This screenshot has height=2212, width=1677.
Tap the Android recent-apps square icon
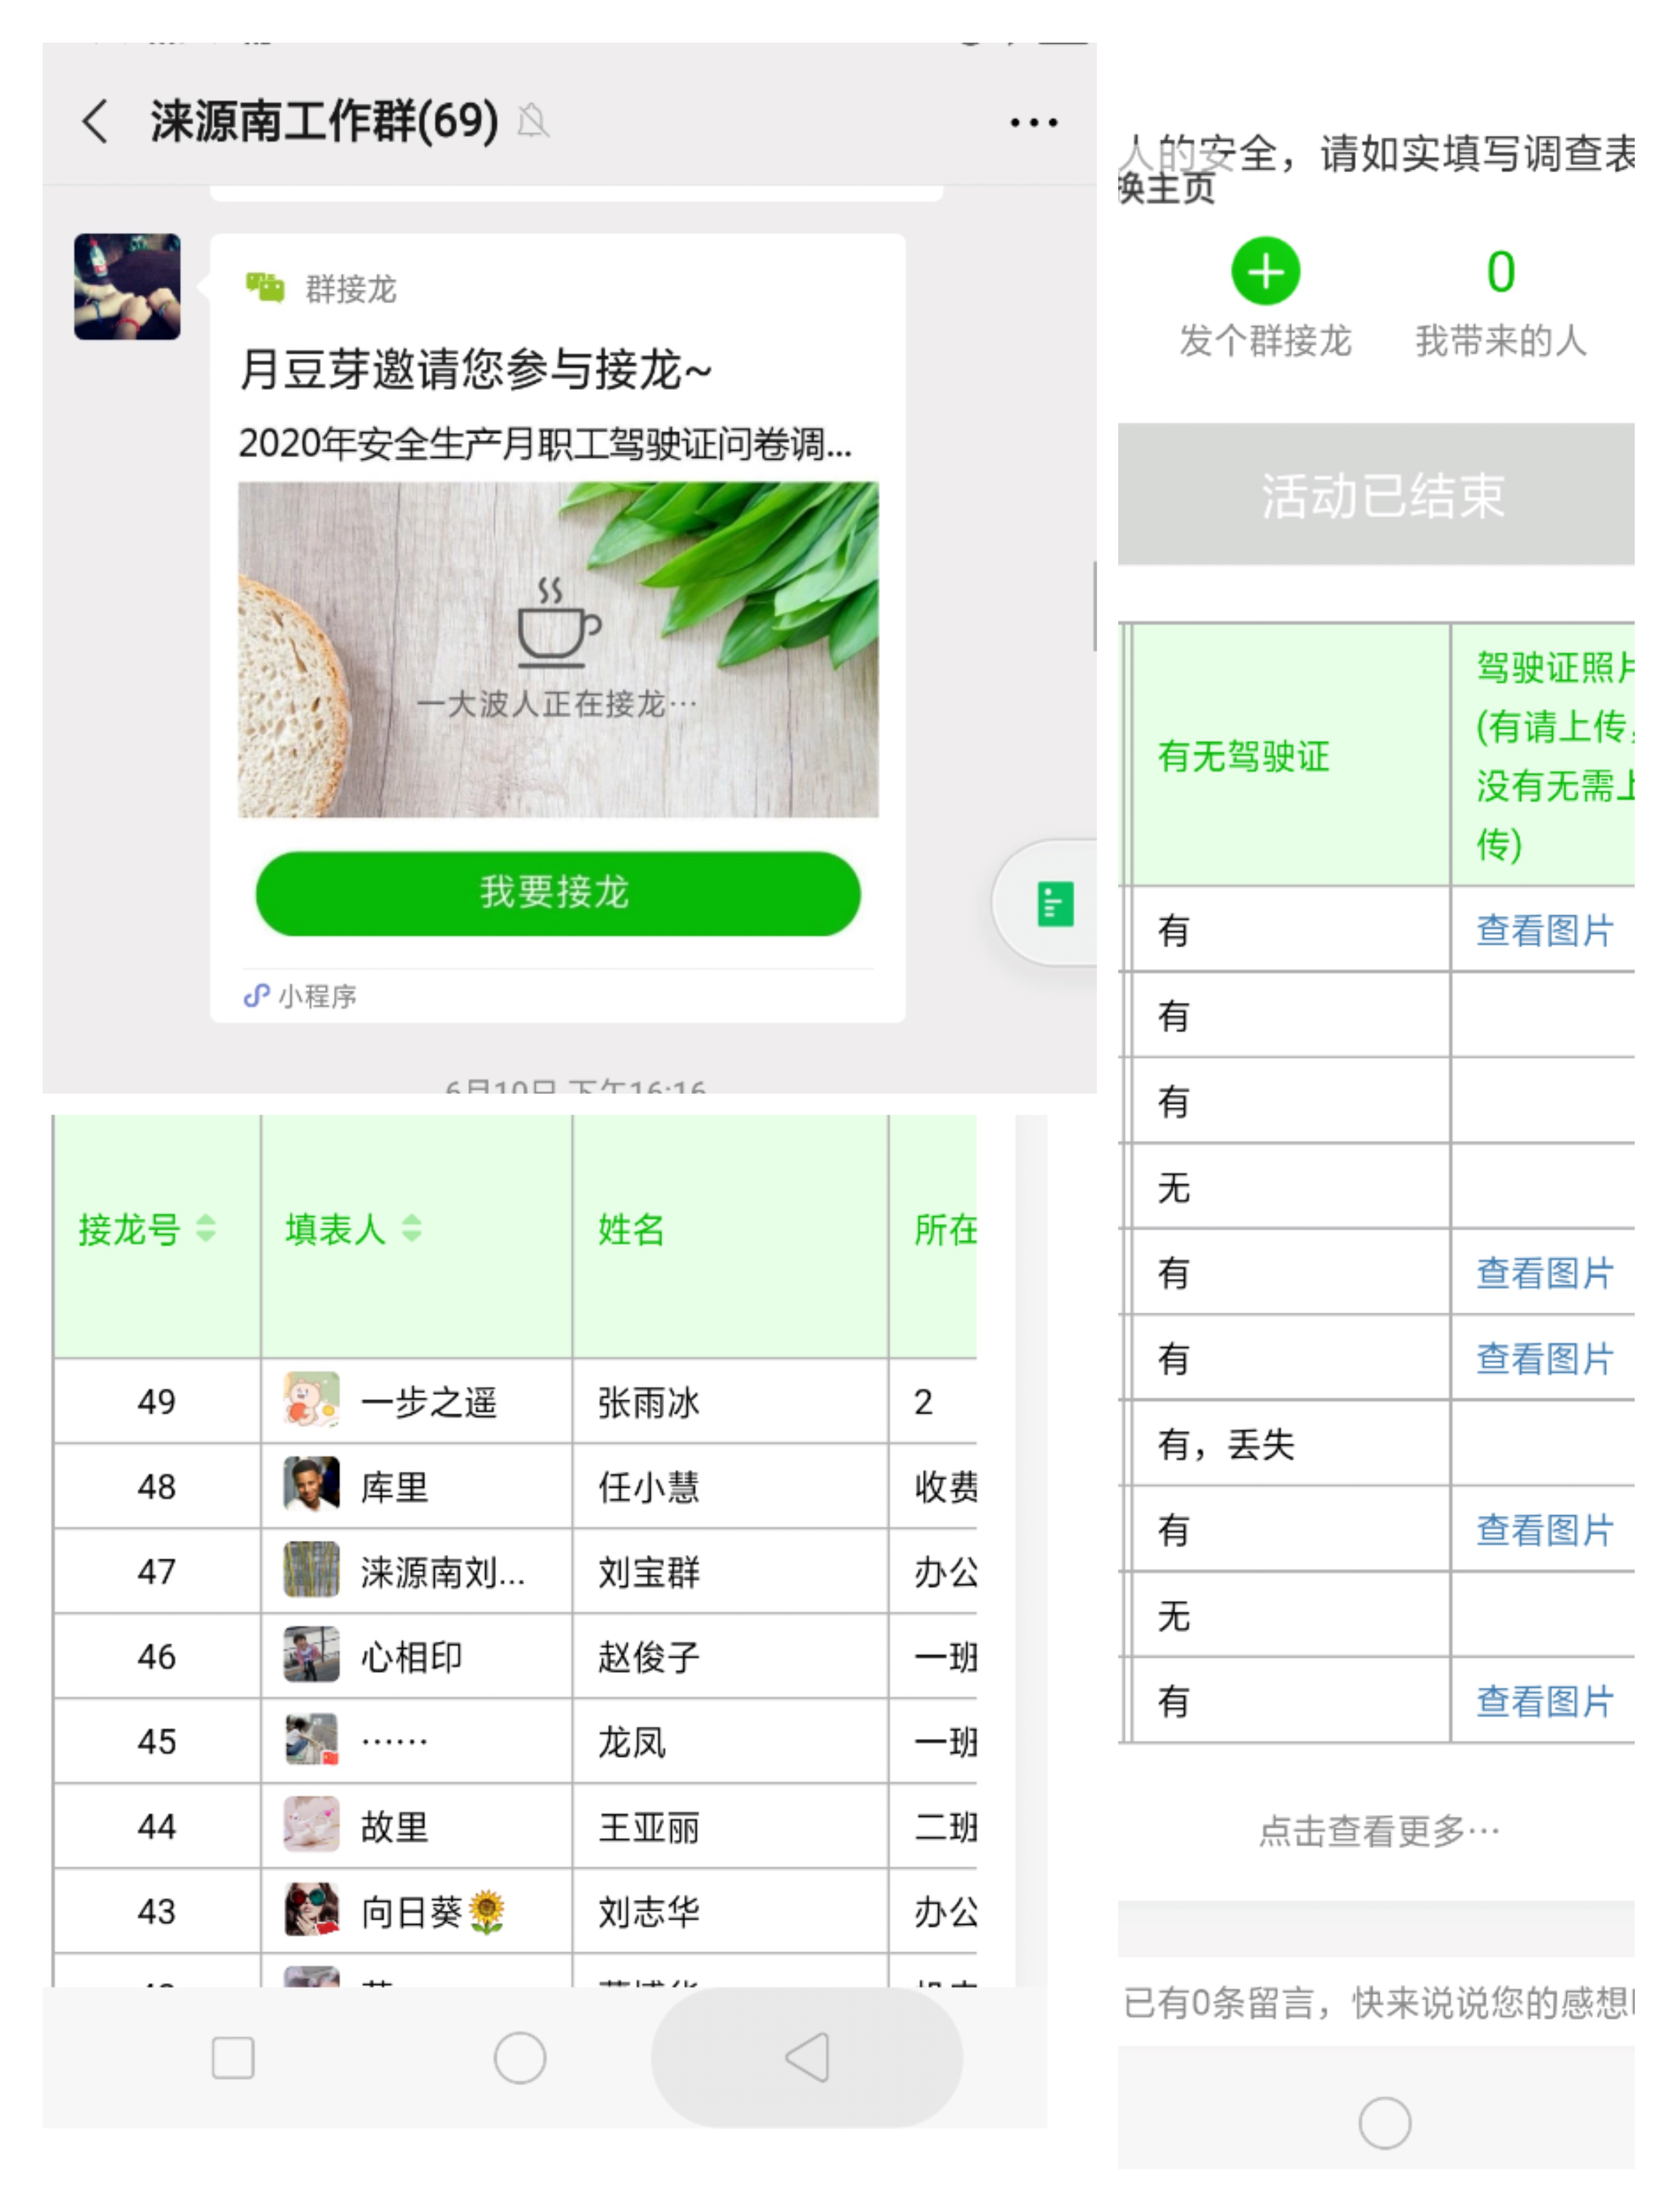[x=233, y=2057]
